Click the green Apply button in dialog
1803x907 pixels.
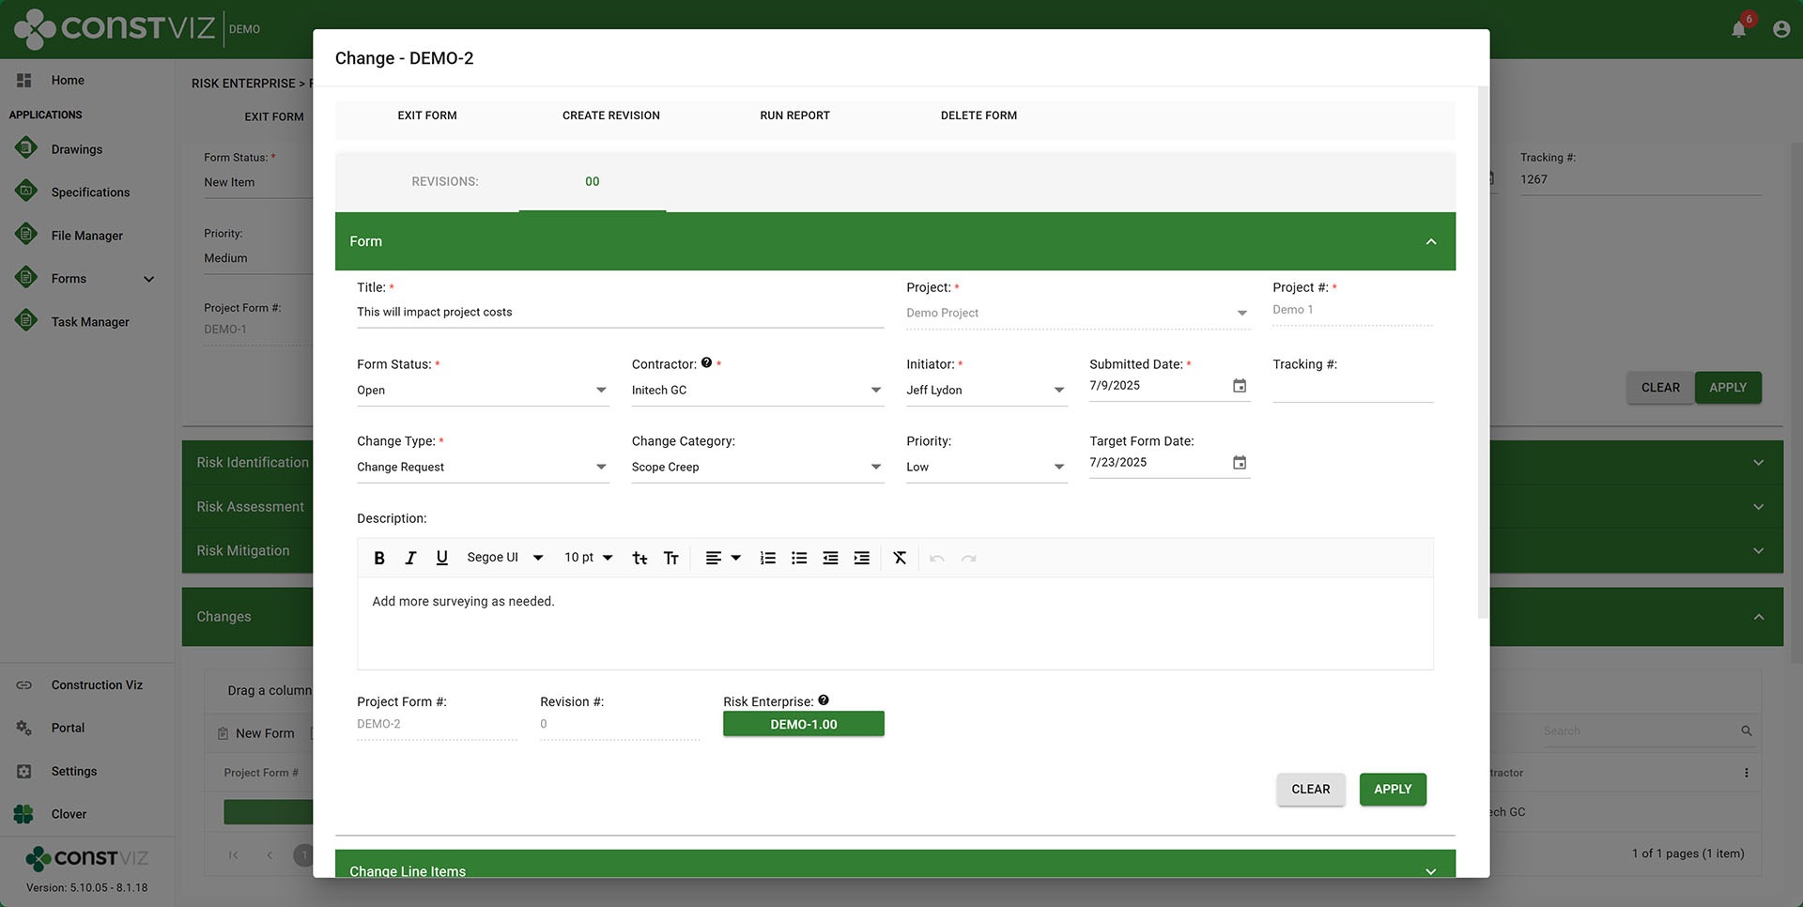pyautogui.click(x=1392, y=790)
